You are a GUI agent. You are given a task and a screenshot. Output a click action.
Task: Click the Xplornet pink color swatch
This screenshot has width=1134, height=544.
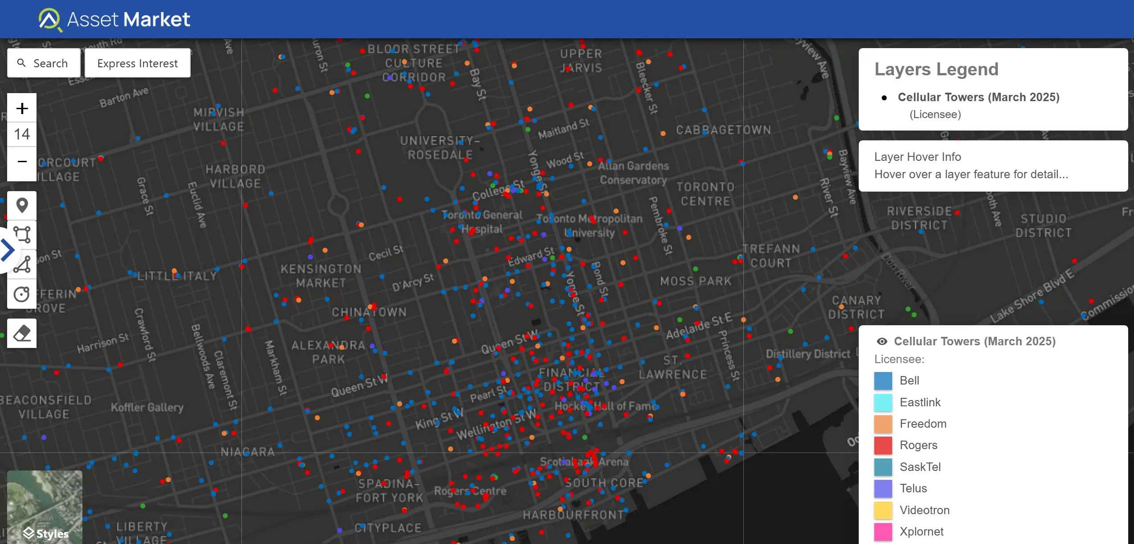point(883,532)
